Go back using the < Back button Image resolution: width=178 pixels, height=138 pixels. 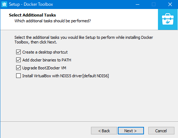coord(104,131)
